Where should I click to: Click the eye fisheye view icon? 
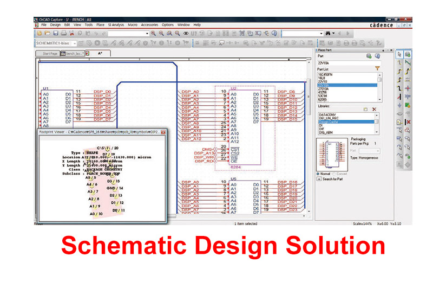point(186,34)
